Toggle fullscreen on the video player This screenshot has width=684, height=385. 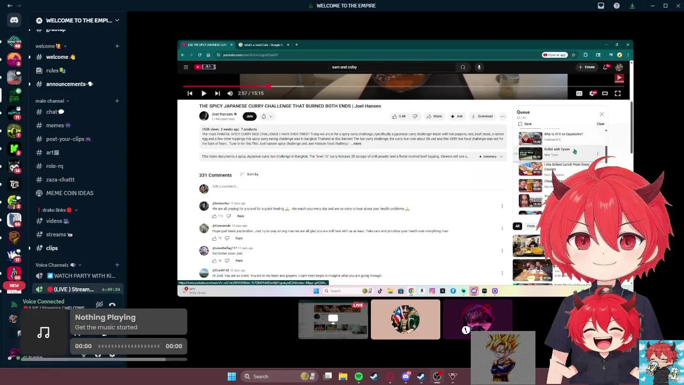tap(618, 93)
